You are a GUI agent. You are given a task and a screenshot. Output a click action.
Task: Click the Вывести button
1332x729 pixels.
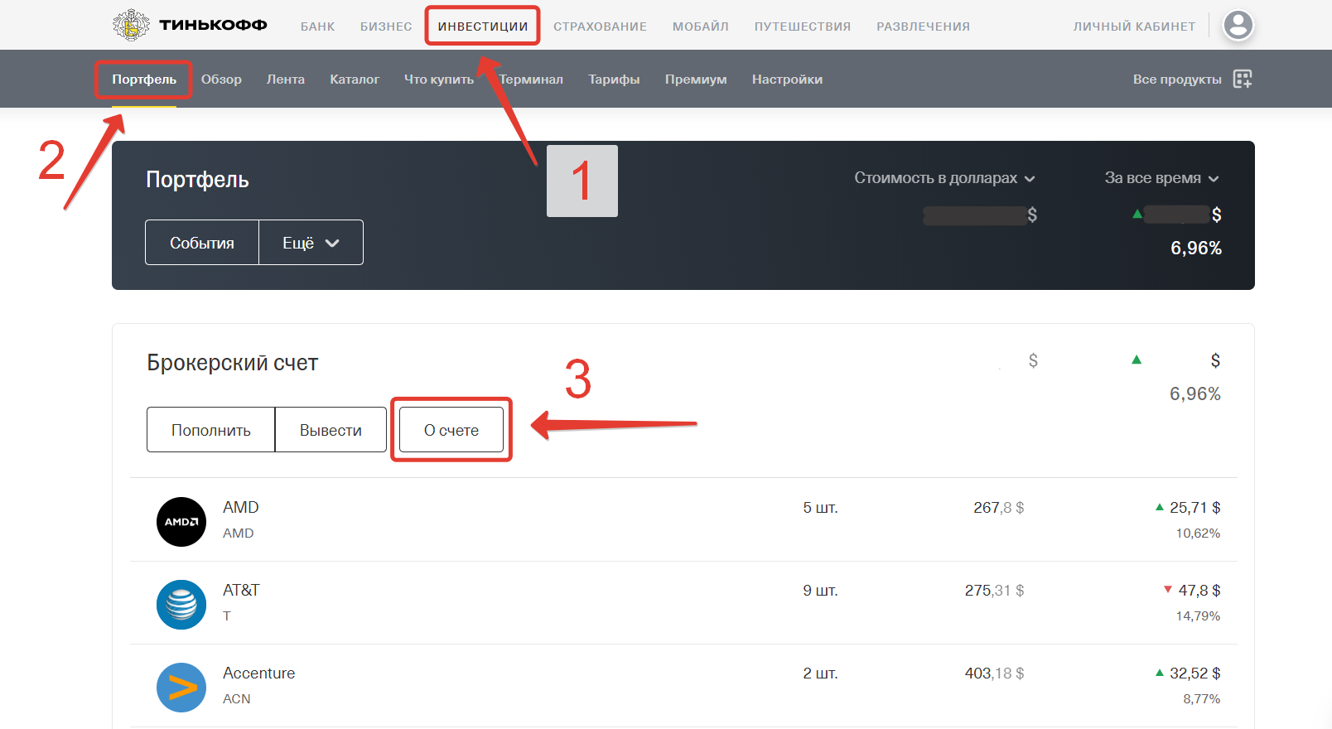tap(331, 430)
